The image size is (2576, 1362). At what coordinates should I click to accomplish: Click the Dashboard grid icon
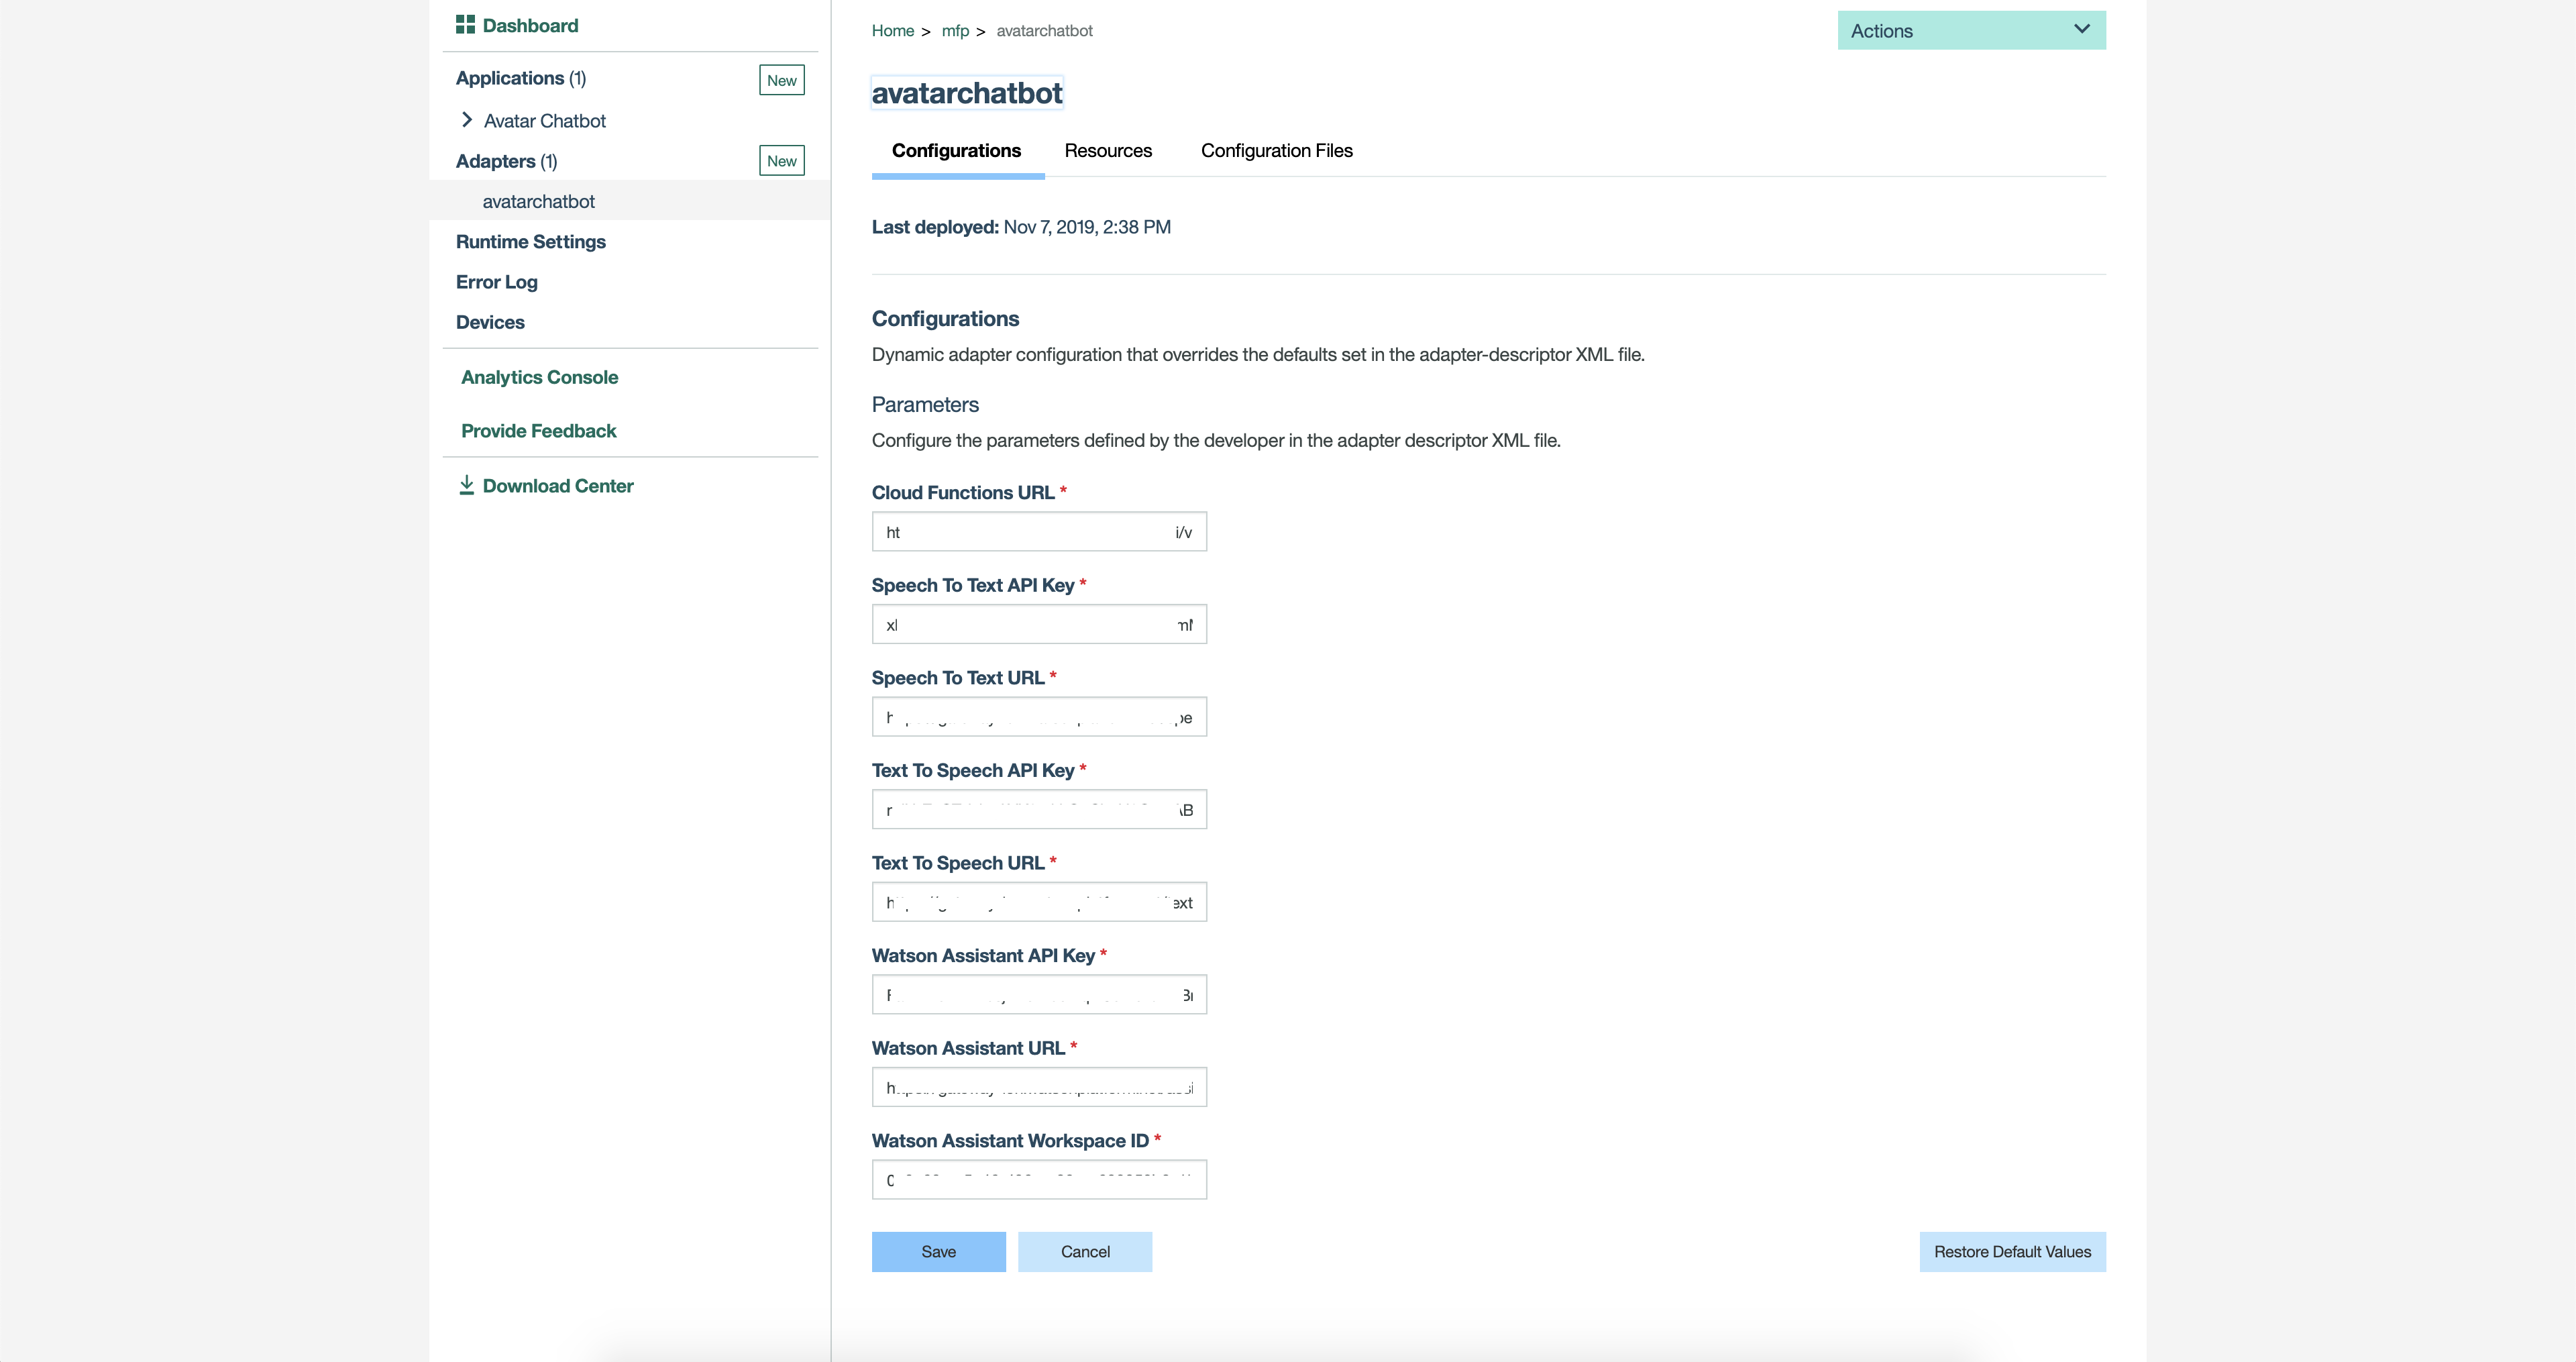tap(465, 25)
